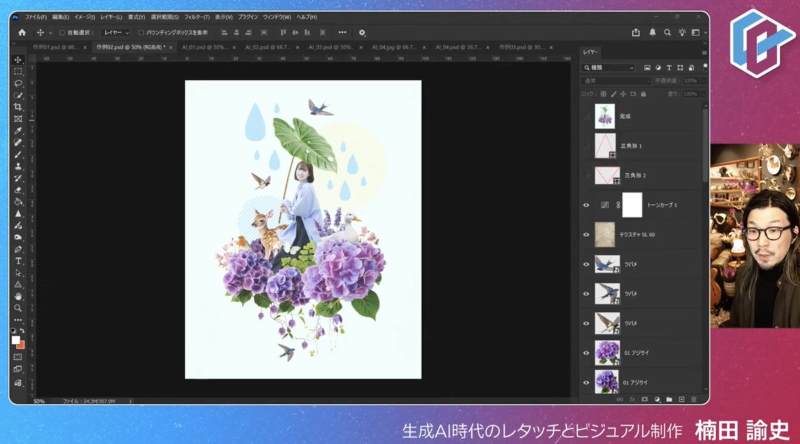Screen dimensions: 800x444
Task: Select the Rectangular Marquee tool
Action: click(18, 71)
